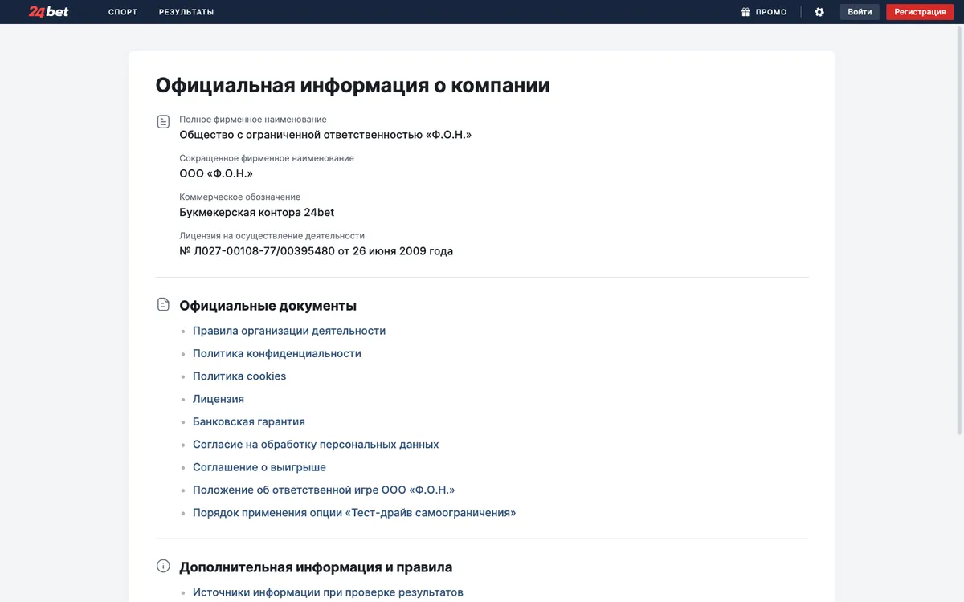Screen dimensions: 964x602
Task: Click the page vertical scrollbar
Action: [960, 233]
